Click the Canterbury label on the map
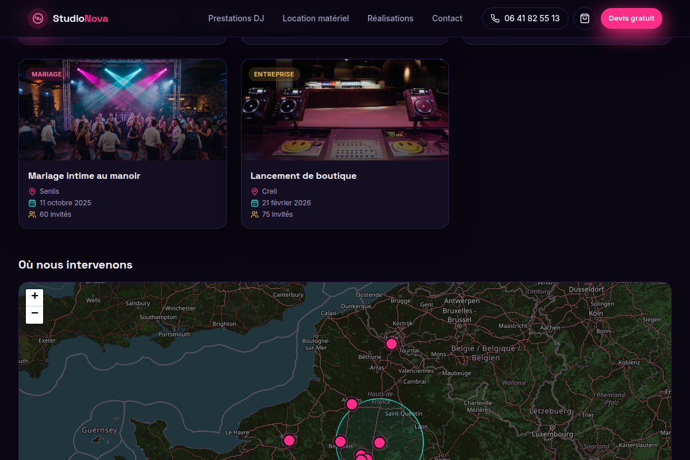 [288, 294]
